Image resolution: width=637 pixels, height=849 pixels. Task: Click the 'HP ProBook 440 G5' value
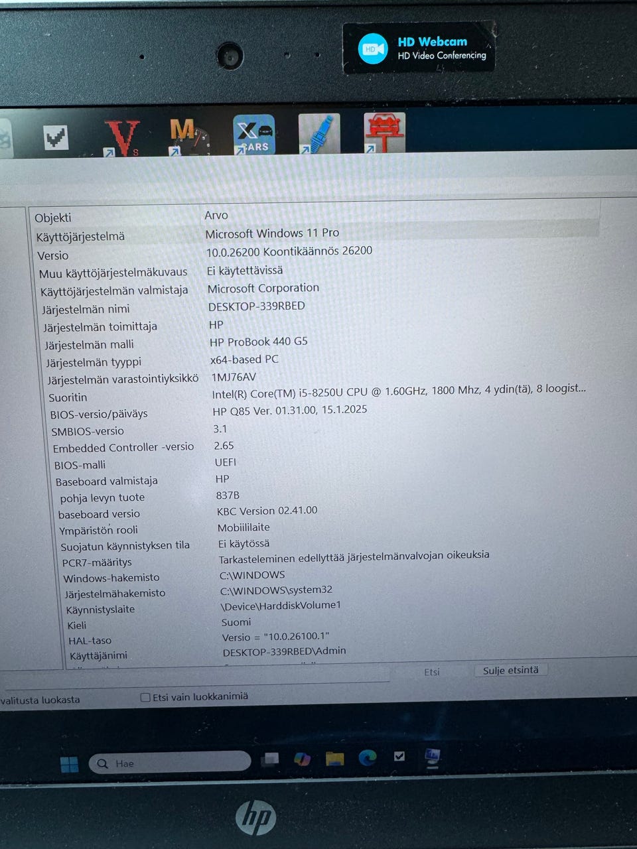(x=259, y=342)
